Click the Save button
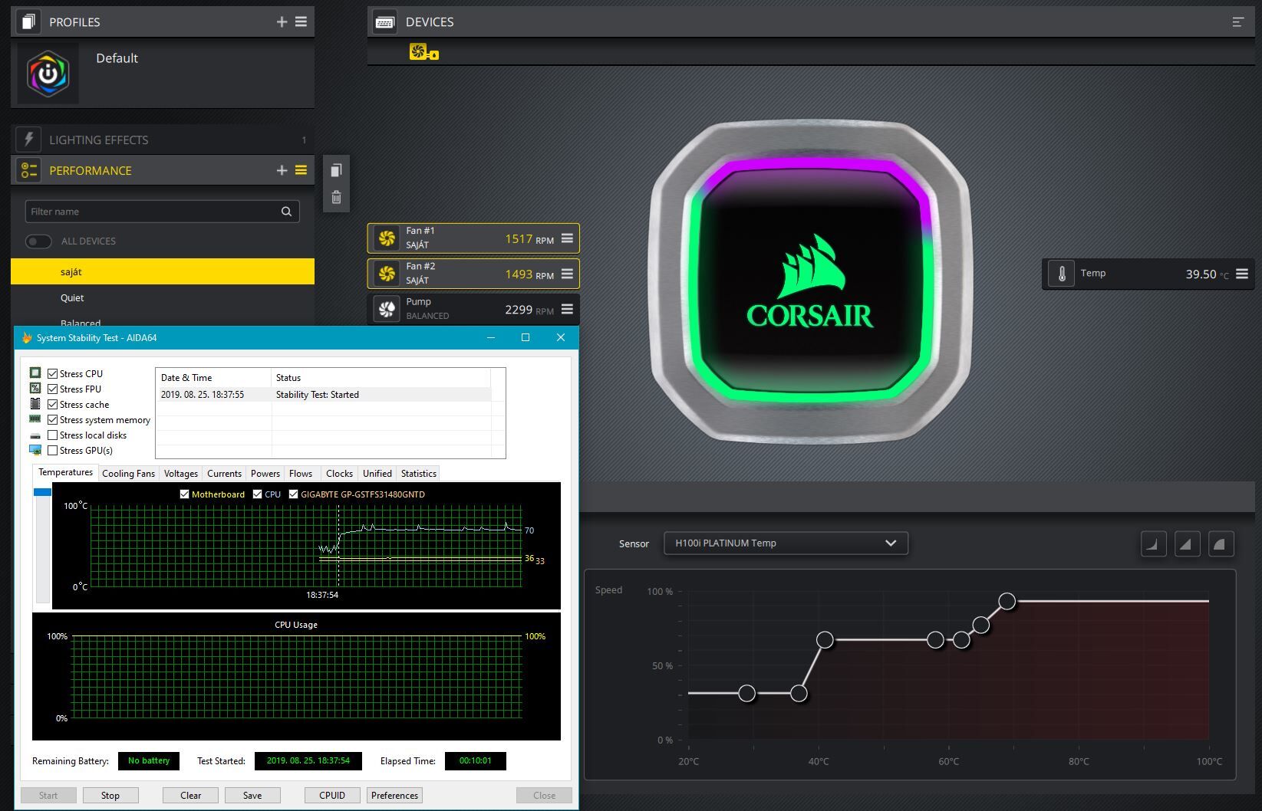The image size is (1262, 811). [252, 795]
